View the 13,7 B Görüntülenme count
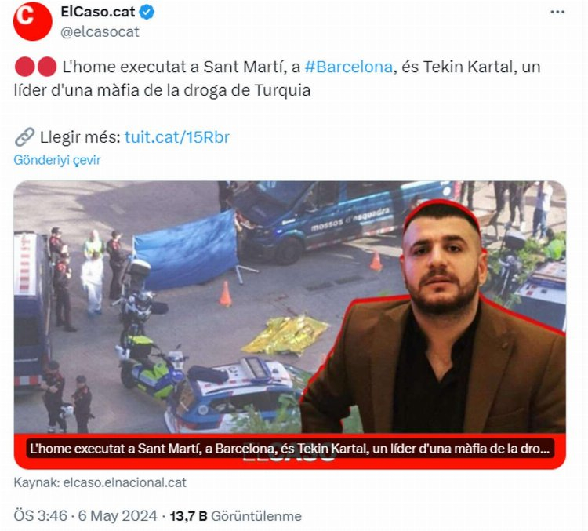Viewport: 588px width, 531px height. (236, 516)
